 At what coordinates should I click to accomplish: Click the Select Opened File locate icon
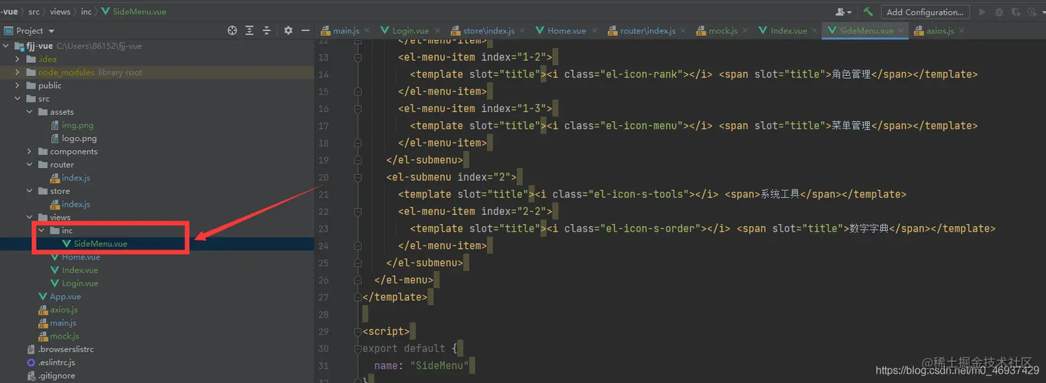point(232,30)
